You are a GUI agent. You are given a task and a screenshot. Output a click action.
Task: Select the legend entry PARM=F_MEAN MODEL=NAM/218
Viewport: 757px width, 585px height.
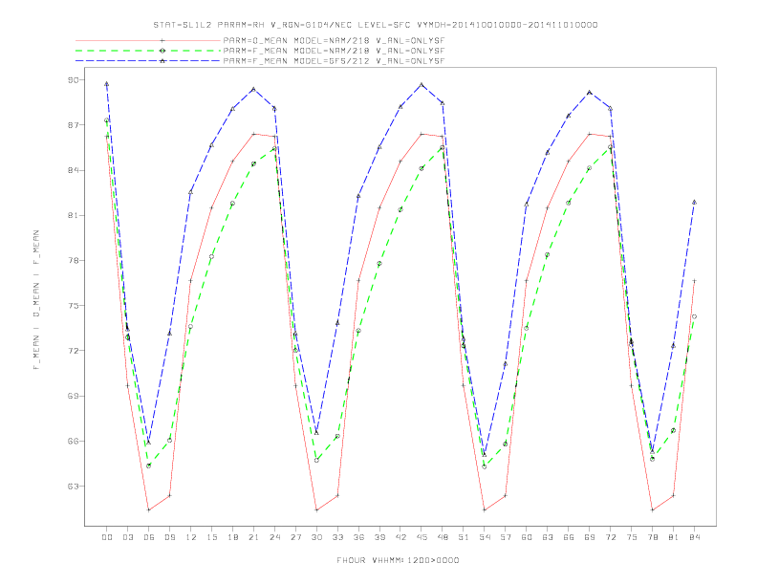click(x=334, y=51)
